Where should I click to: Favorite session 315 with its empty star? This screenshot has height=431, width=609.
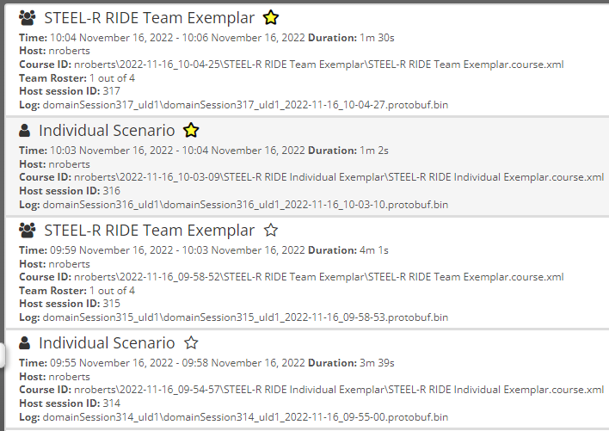(x=271, y=230)
